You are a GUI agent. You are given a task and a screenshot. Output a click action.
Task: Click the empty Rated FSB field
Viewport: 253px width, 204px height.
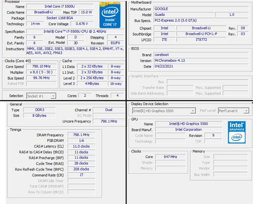point(41,84)
